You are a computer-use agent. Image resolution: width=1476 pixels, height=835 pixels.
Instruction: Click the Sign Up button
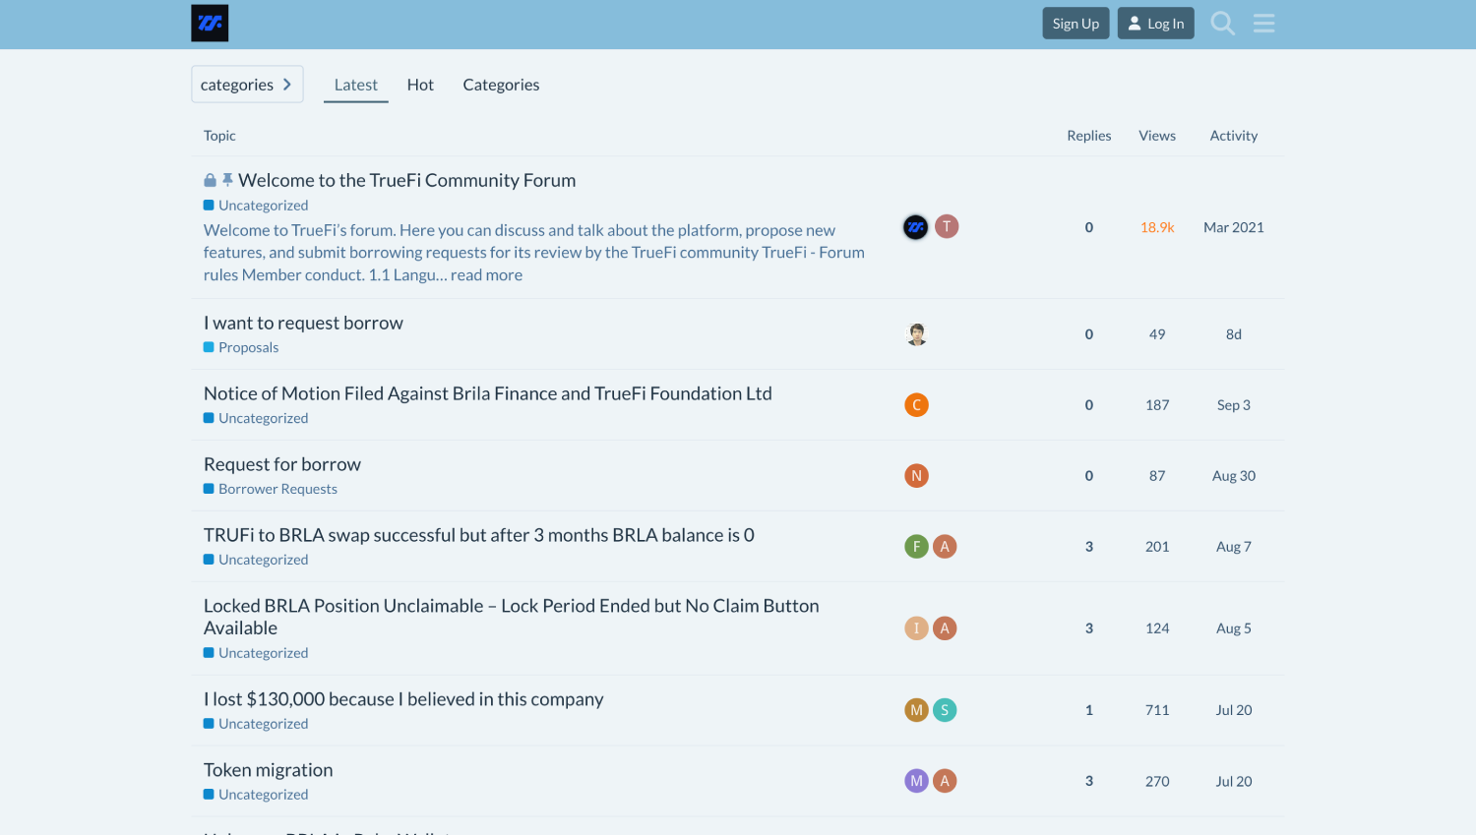[1076, 24]
